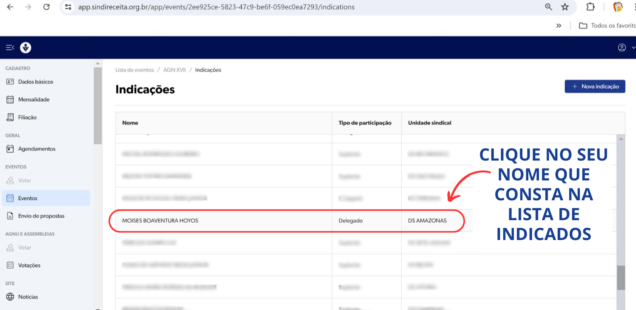Open site information icon left of the URL

68,7
